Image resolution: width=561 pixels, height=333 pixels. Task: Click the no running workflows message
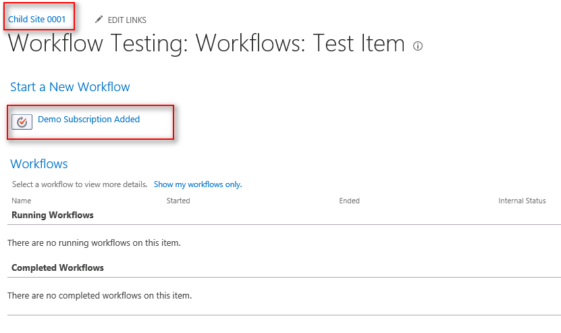pos(94,242)
